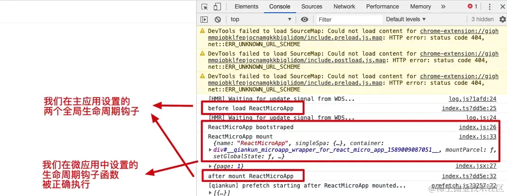
Task: Click the second warning triangle icon
Action: point(202,54)
